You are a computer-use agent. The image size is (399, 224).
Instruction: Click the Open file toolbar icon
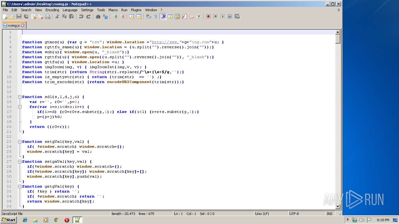tap(12, 16)
